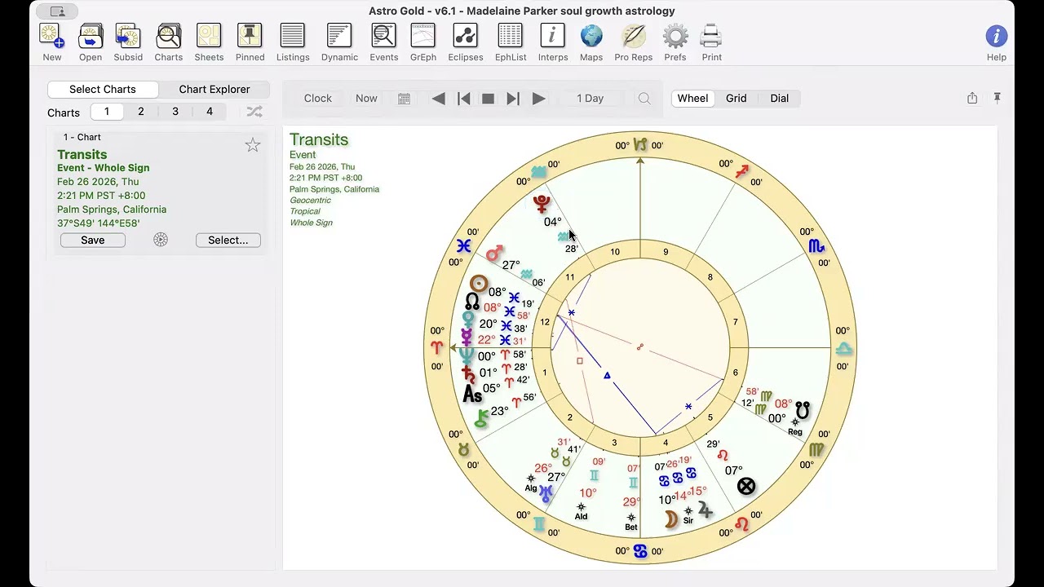Click Event - Whole Sign text in card
1044x587 pixels.
(104, 168)
